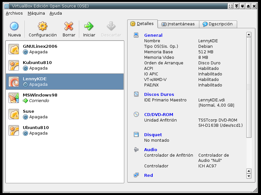Click the Suse machine icon
The width and height of the screenshot is (261, 195).
tap(14, 114)
